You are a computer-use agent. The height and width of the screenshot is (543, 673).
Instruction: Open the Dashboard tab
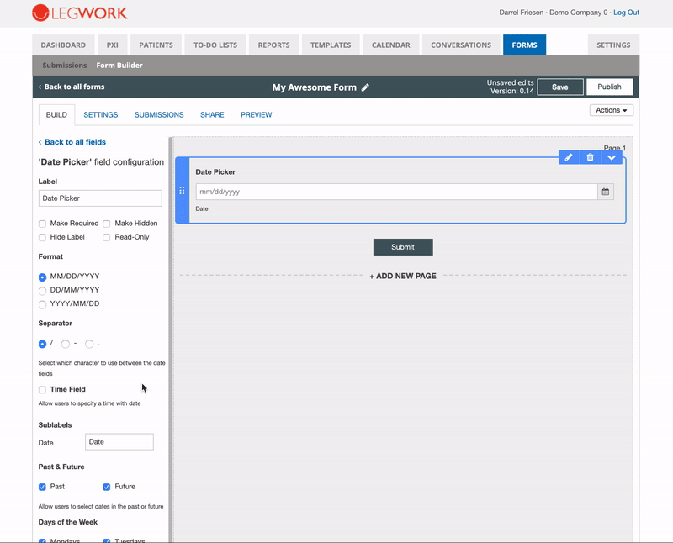point(63,45)
